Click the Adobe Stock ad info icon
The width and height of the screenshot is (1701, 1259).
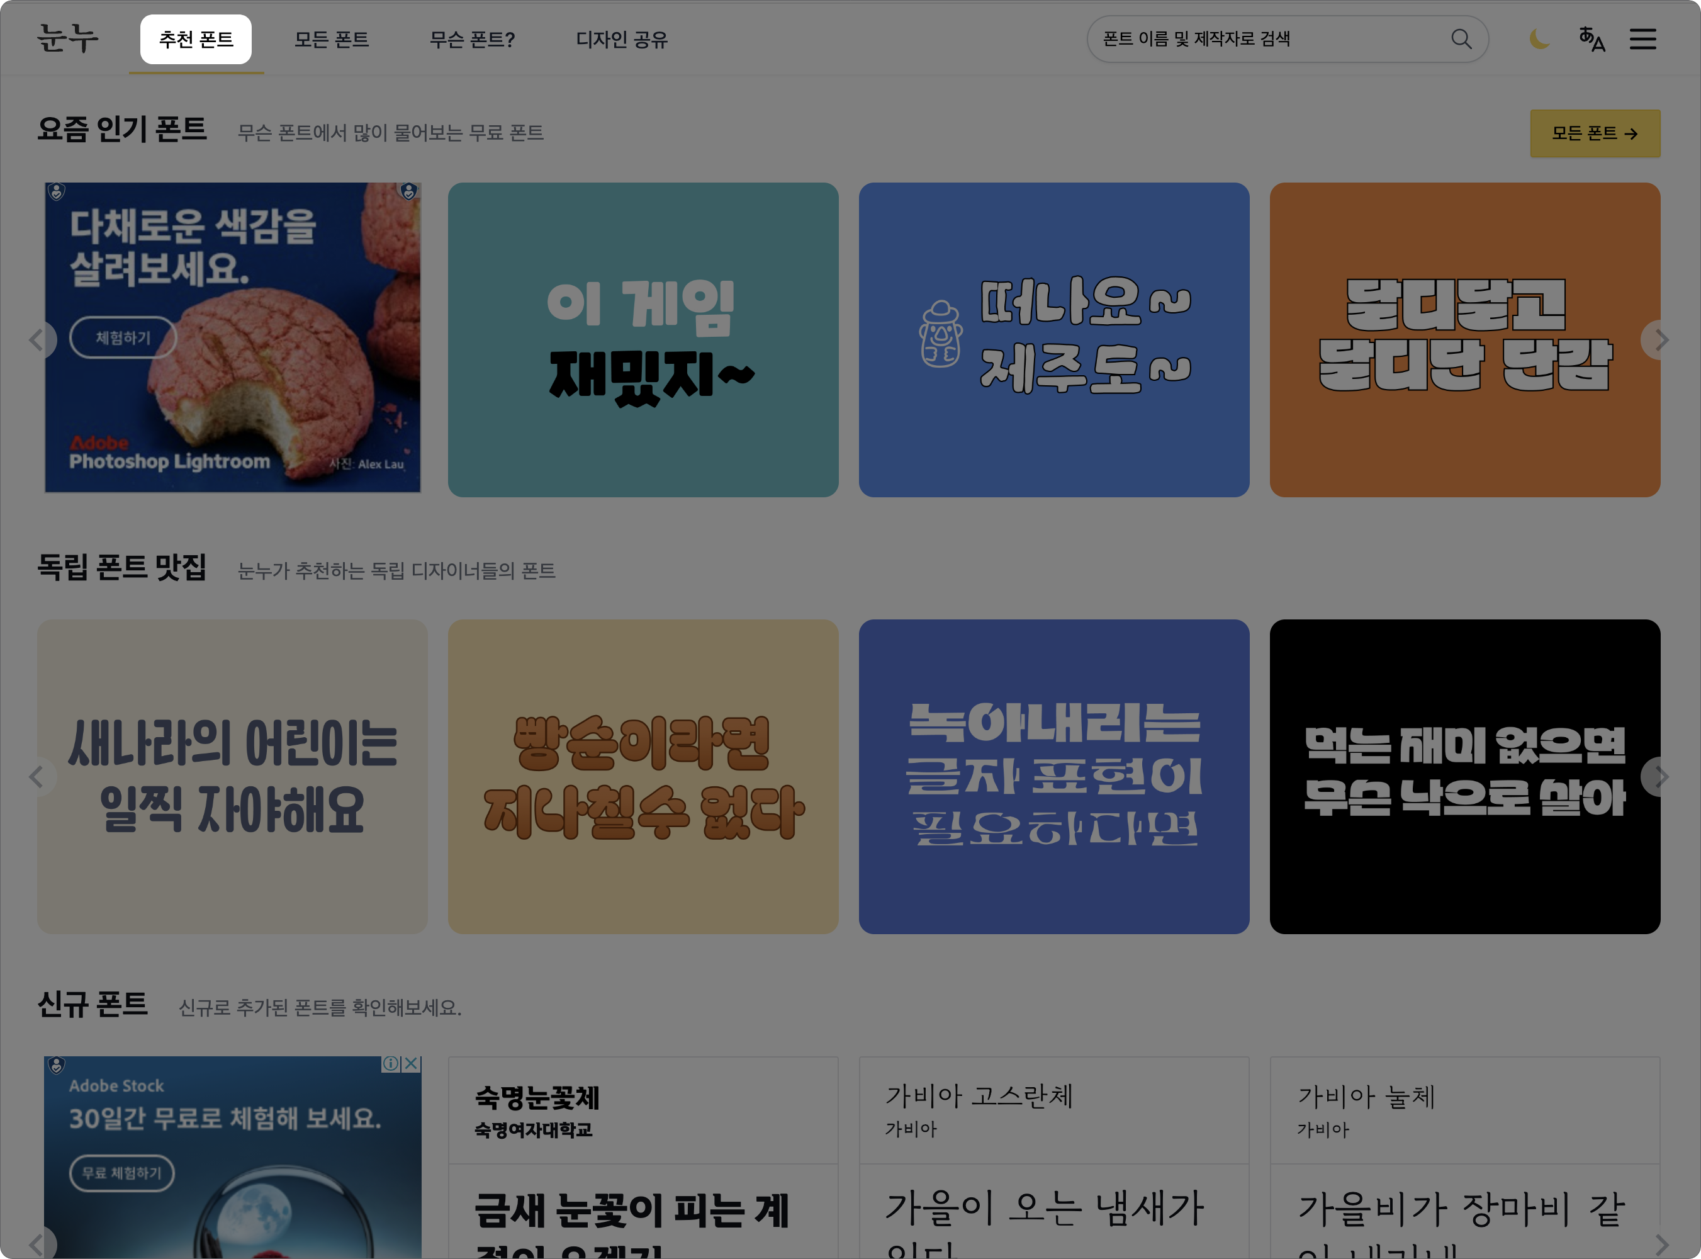pos(391,1064)
